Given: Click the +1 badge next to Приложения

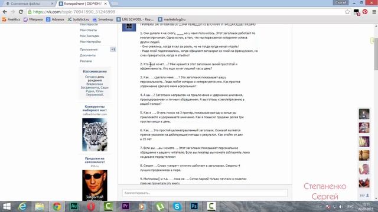Looking at the screenshot, I should pyautogui.click(x=113, y=49).
